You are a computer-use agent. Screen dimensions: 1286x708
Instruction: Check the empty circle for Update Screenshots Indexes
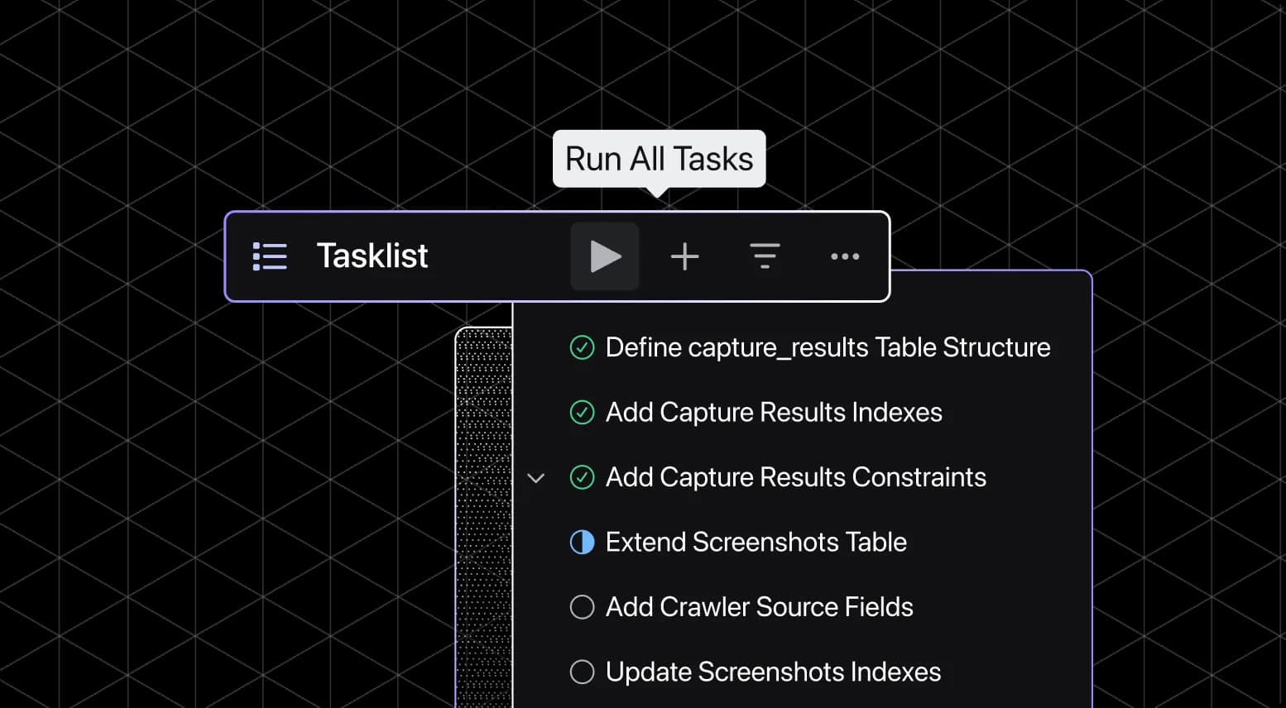[x=582, y=672]
